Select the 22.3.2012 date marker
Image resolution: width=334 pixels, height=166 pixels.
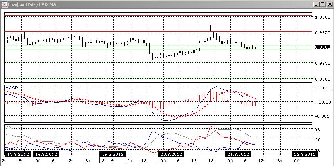point(305,154)
